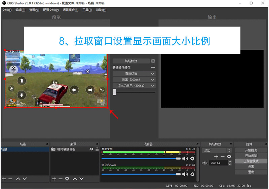
Task: Pop out the 转场特效 dock icon
Action: 231,144
